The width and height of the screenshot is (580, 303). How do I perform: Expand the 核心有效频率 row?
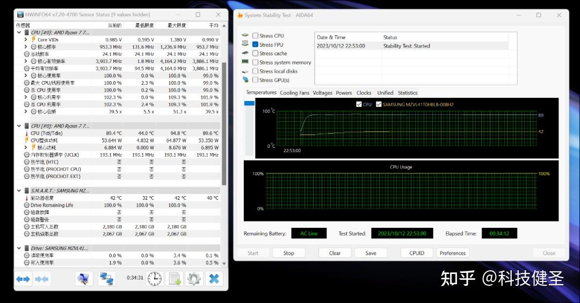tap(26, 61)
